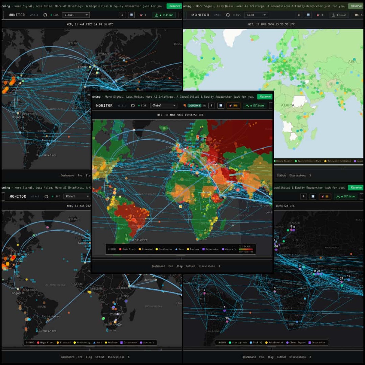Viewport: 365px width, 365px height.
Task: Open the Dashboard link
Action: coord(159,266)
